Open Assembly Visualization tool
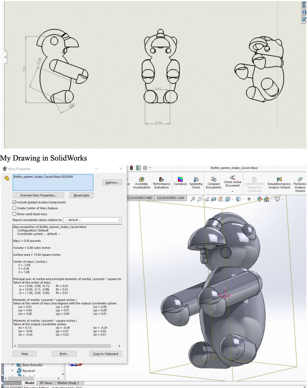Image resolution: width=308 pixels, height=388 pixels. [141, 183]
